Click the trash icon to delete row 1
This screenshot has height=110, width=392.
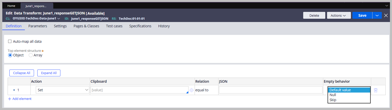pyautogui.click(x=376, y=90)
